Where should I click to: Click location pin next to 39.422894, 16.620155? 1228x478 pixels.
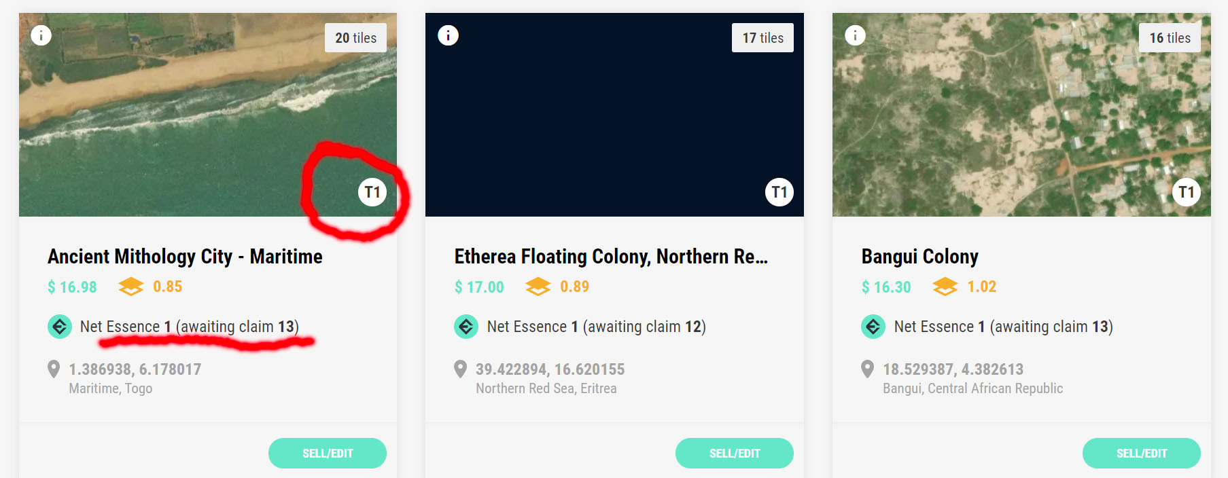point(460,369)
